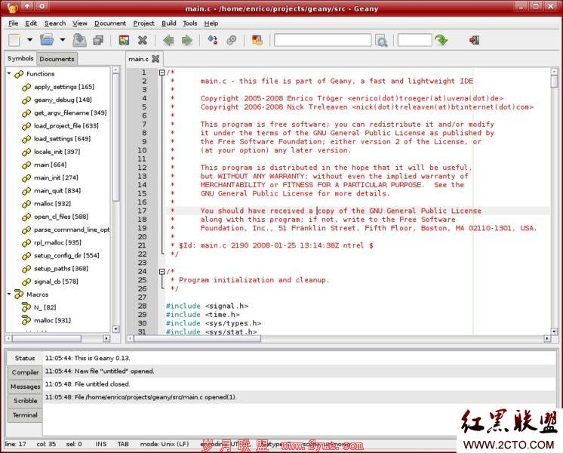The height and width of the screenshot is (453, 563).
Task: Open the Document menu
Action: point(110,23)
